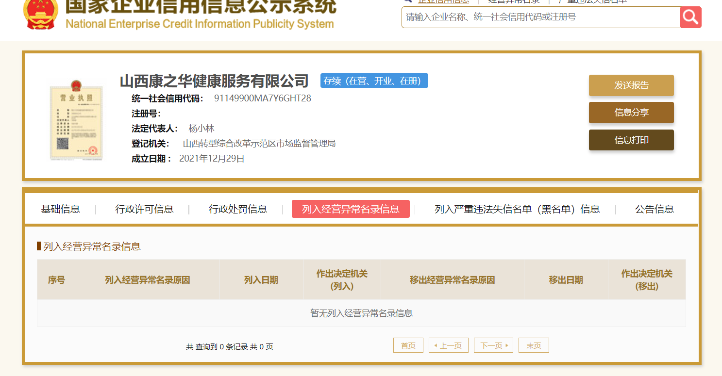Click the National Enterprise Credit Information Publicity System title
Viewport: 722px width, 376px height.
tap(200, 24)
